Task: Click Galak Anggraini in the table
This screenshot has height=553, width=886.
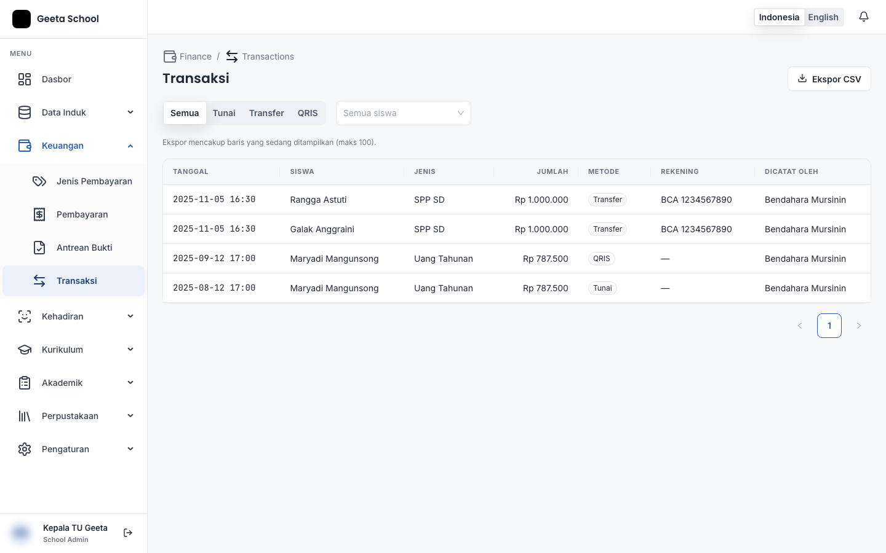Action: (322, 229)
